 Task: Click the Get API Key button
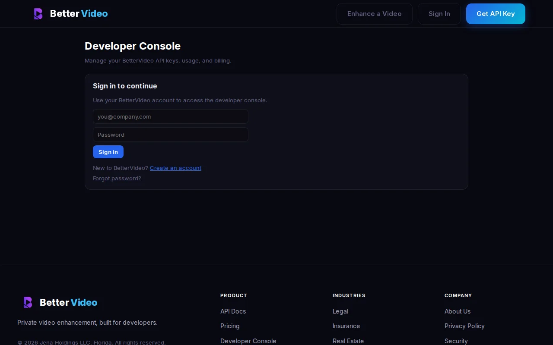[496, 14]
